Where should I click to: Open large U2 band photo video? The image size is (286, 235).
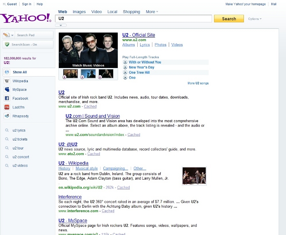pyautogui.click(x=88, y=50)
